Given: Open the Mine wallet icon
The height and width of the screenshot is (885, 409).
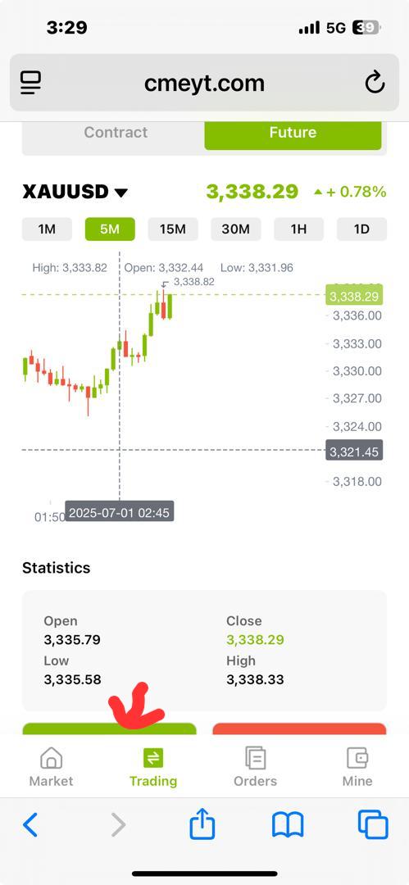Looking at the screenshot, I should 357,757.
